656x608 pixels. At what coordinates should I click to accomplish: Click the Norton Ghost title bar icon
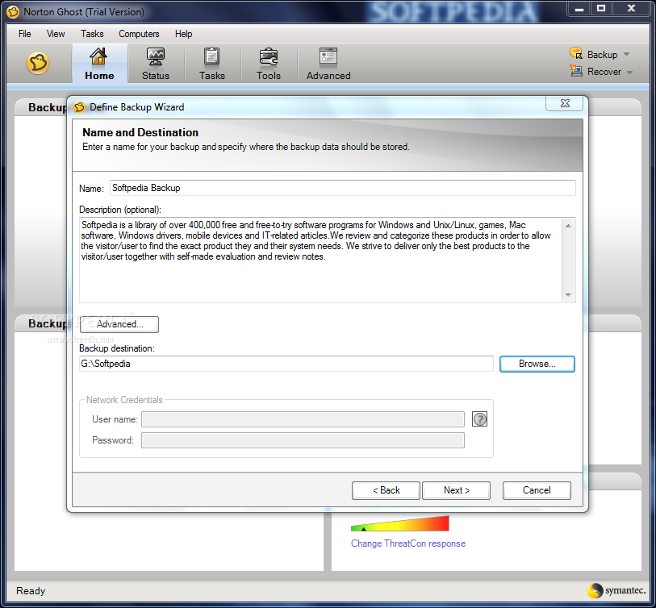coord(13,12)
